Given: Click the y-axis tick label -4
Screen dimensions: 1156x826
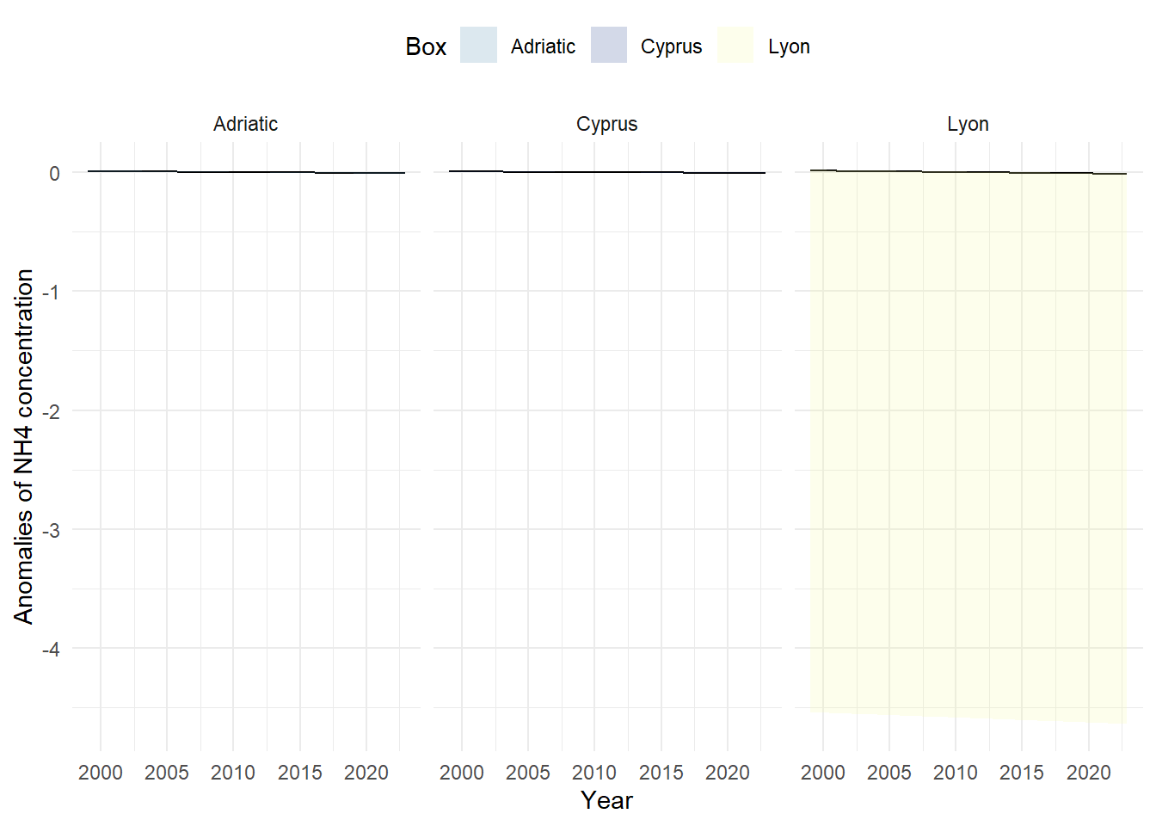Looking at the screenshot, I should click(52, 649).
